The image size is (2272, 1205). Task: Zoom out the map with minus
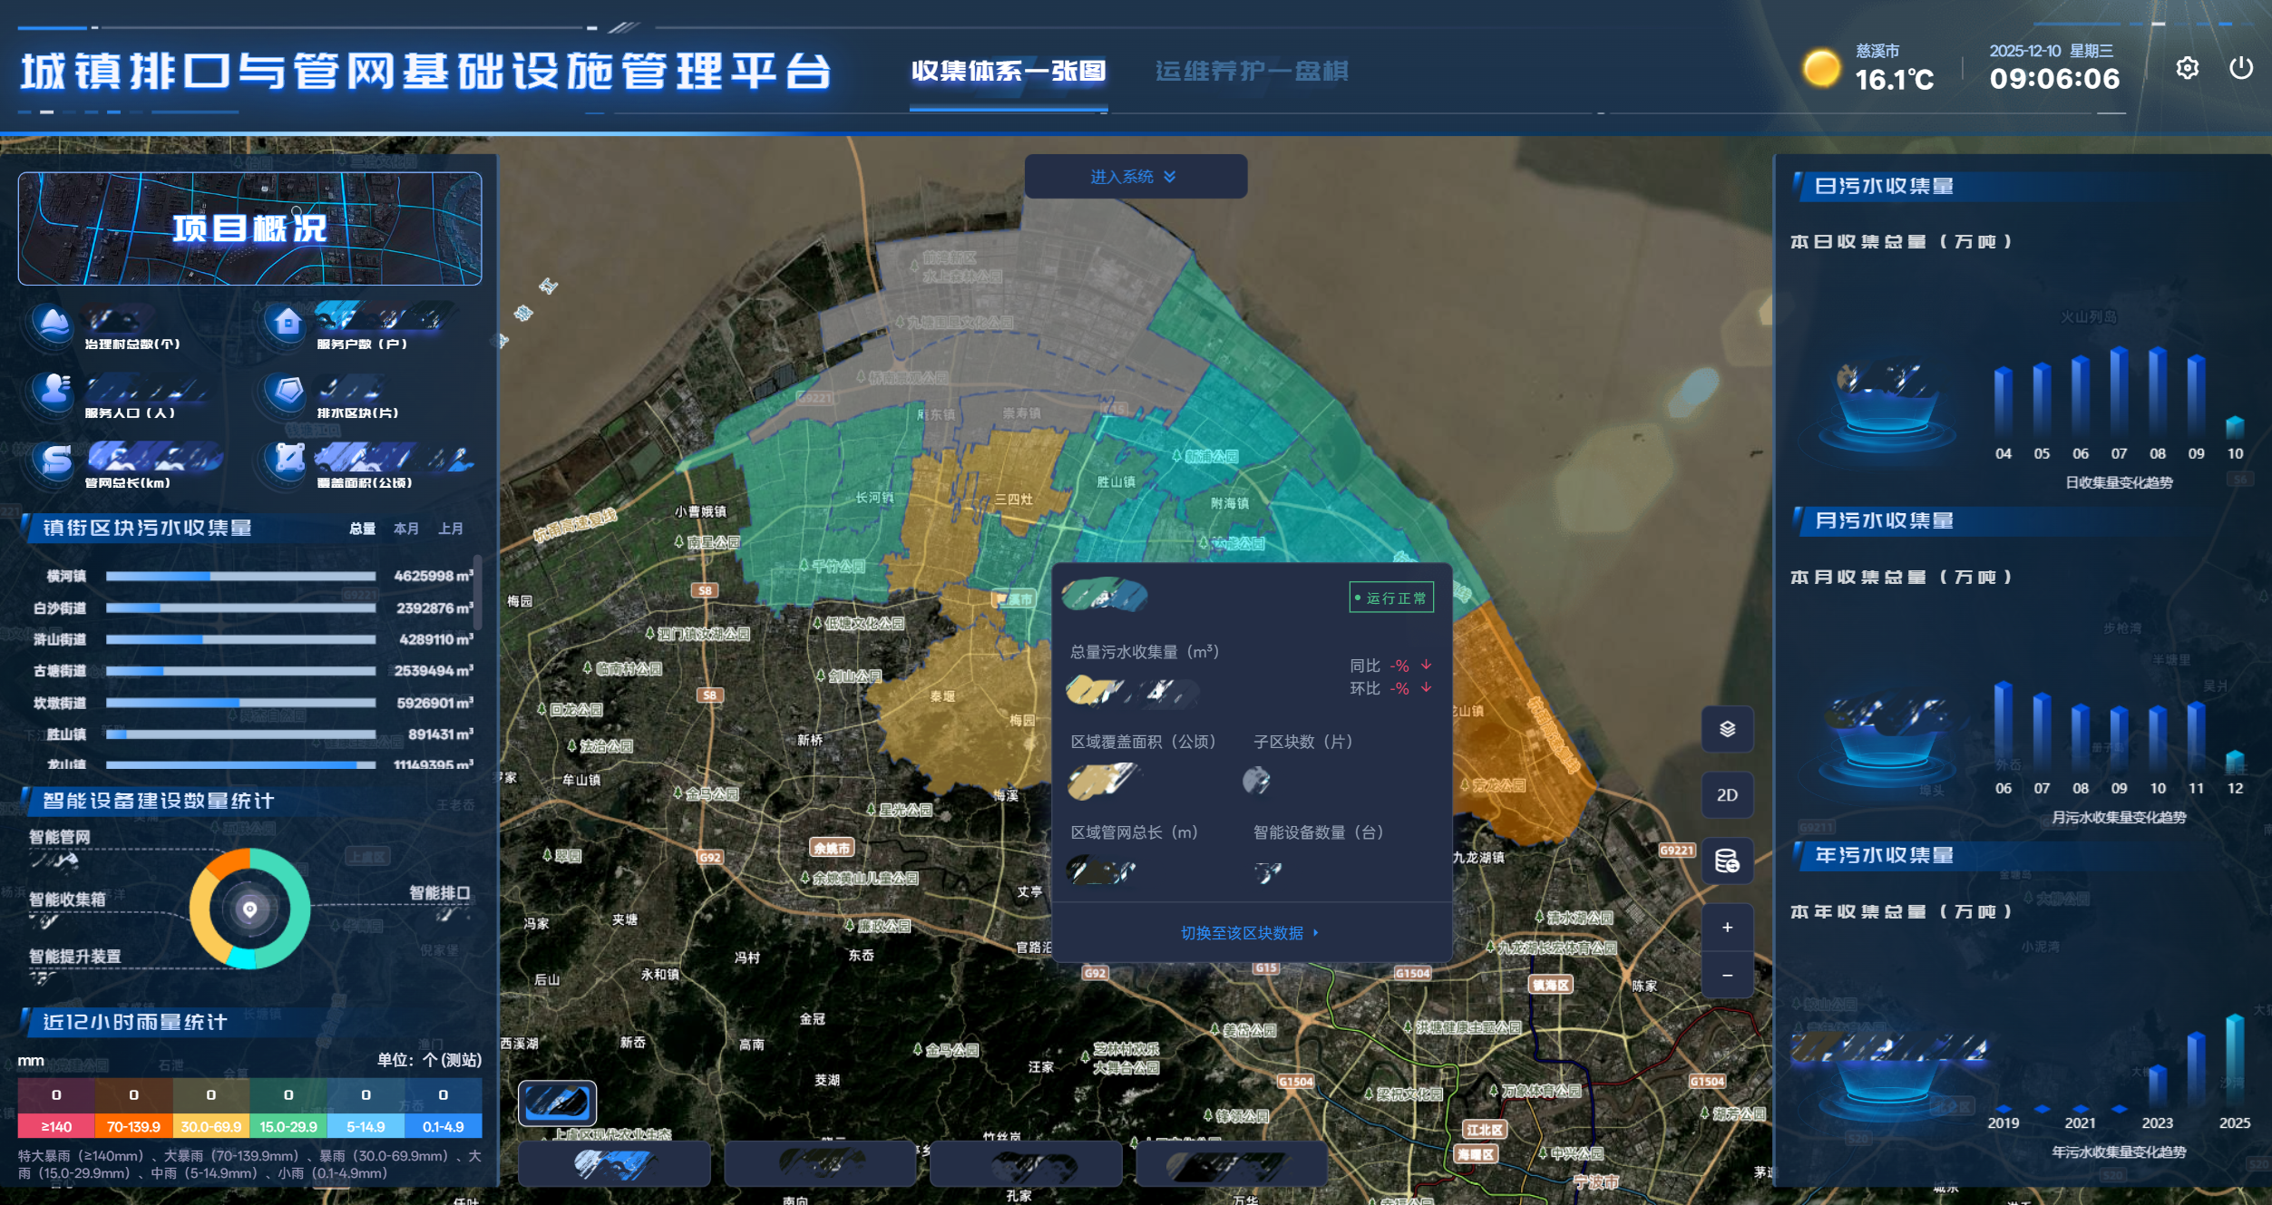point(1727,975)
